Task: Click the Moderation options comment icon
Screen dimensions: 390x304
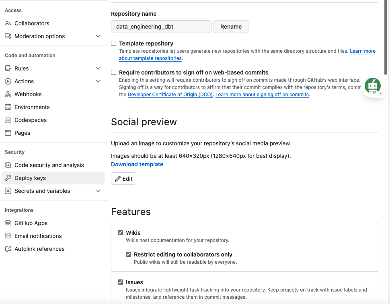Action: coord(8,36)
